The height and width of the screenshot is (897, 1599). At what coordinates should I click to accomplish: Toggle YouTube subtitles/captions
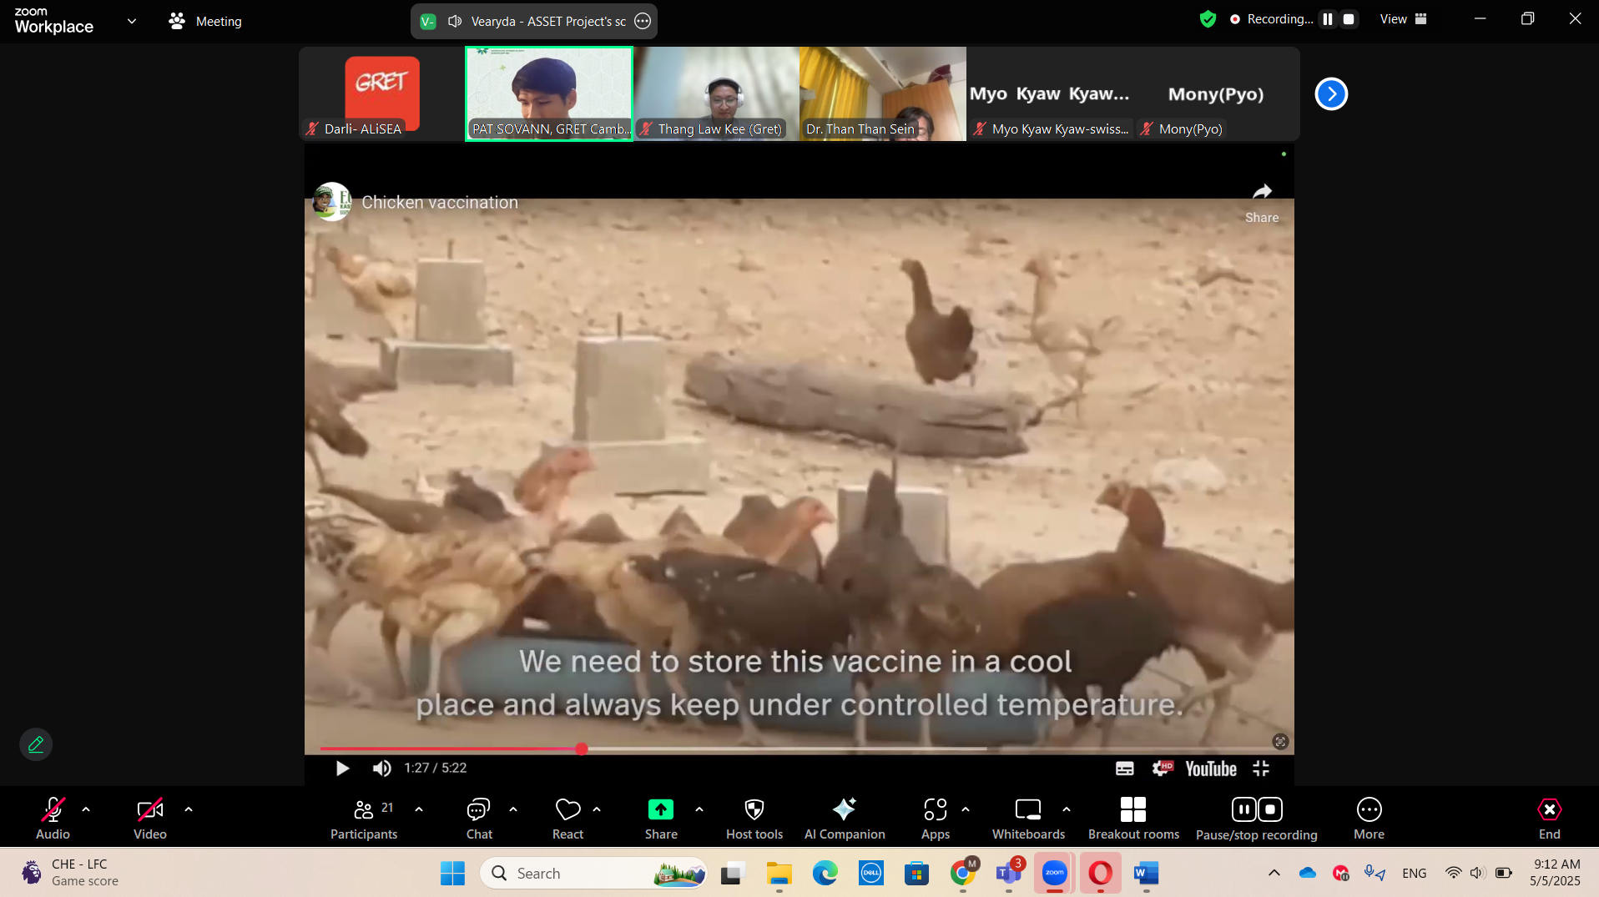pos(1124,768)
